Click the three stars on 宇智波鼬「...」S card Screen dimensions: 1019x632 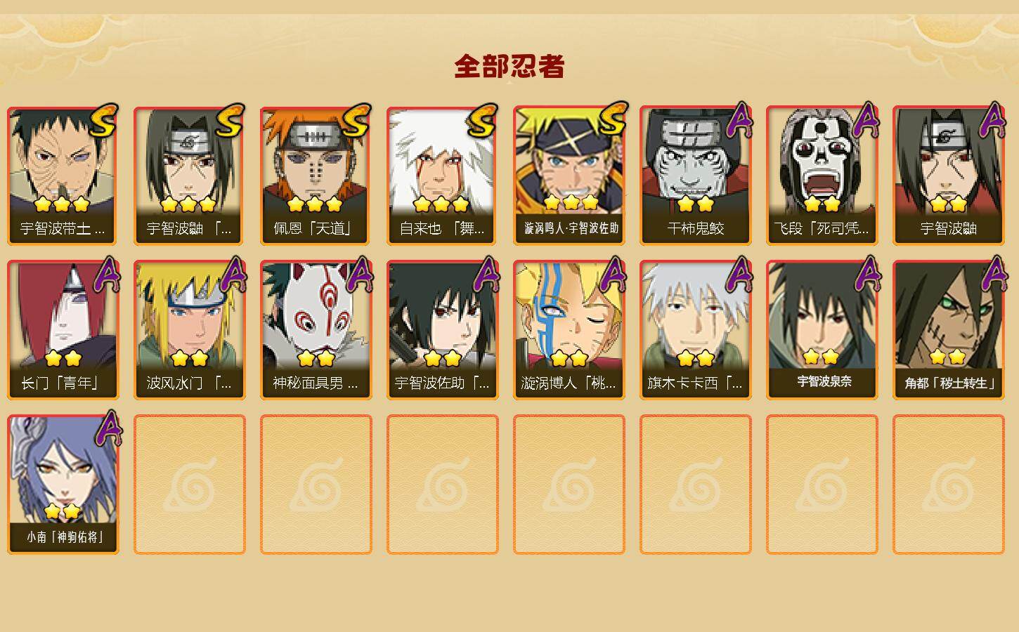click(x=188, y=204)
